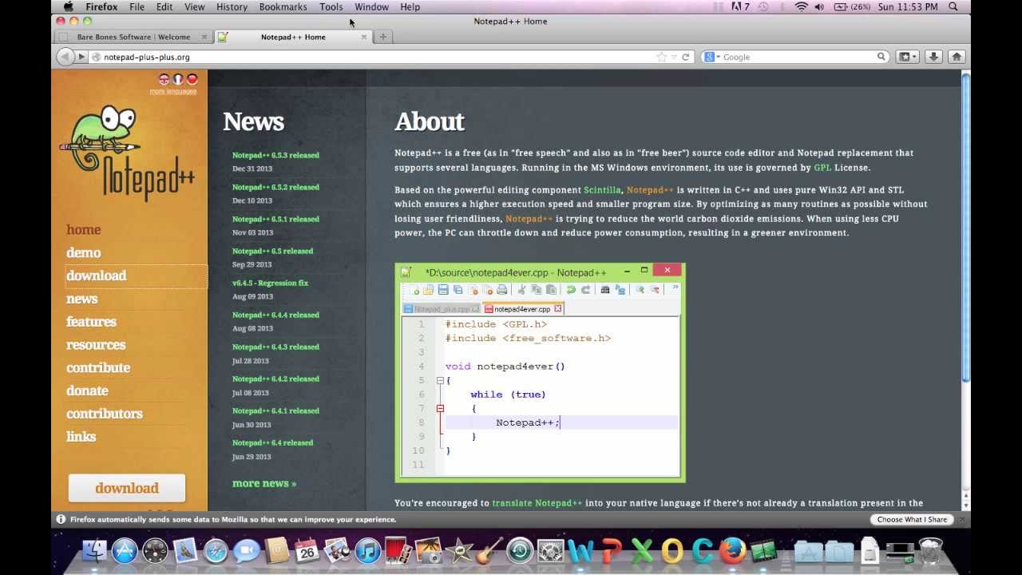Launch Microsoft PowerPoint from the Dock

point(611,551)
